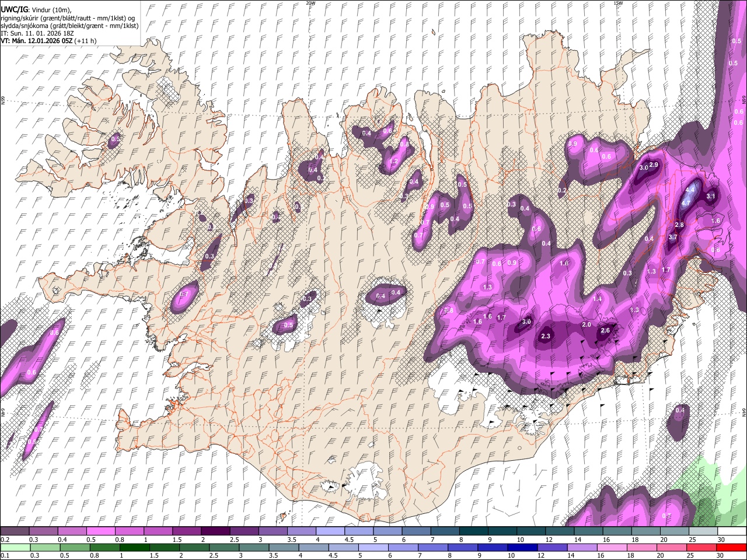Viewport: 747px width, 560px height.
Task: Click the bright pink snow swatch between 0.5 and 0.8
Action: click(x=100, y=531)
